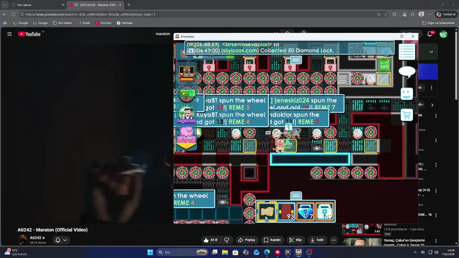Collapse the chat log handle below messages

click(x=296, y=59)
